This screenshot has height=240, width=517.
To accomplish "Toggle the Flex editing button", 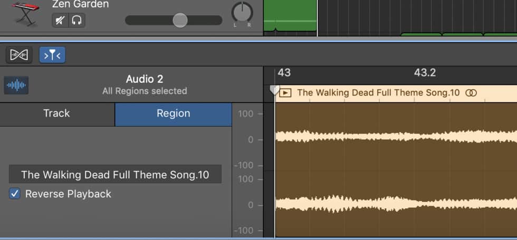I will pos(19,55).
